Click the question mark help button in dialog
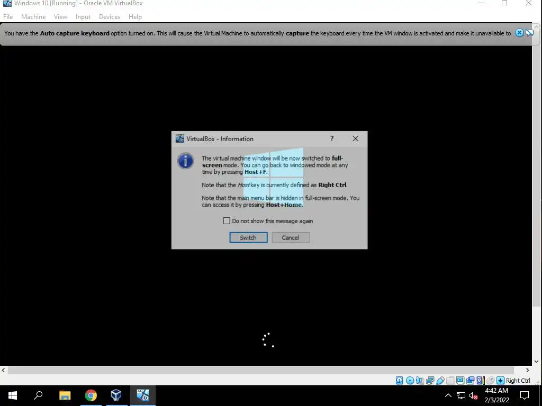The image size is (542, 406). coord(332,139)
